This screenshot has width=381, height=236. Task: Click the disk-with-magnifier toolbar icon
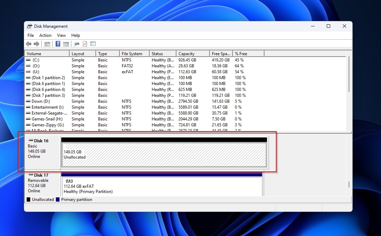pyautogui.click(x=77, y=44)
